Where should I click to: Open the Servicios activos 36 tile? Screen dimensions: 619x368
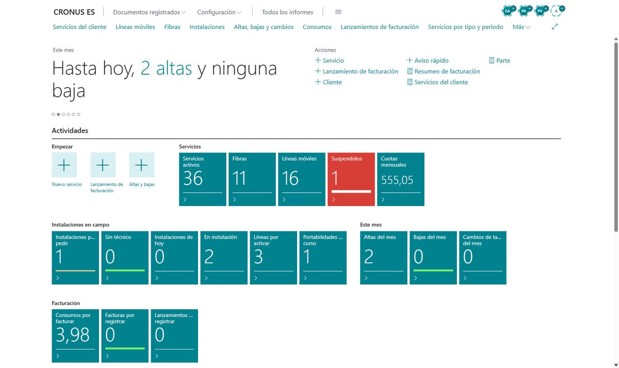pos(203,179)
